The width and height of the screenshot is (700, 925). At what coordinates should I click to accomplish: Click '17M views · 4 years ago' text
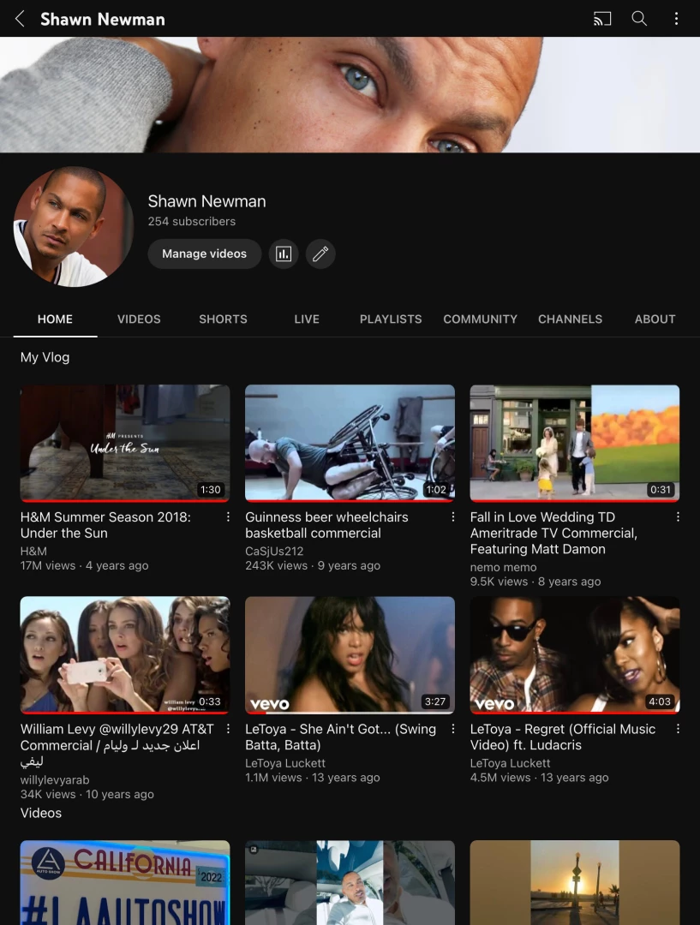(x=85, y=565)
